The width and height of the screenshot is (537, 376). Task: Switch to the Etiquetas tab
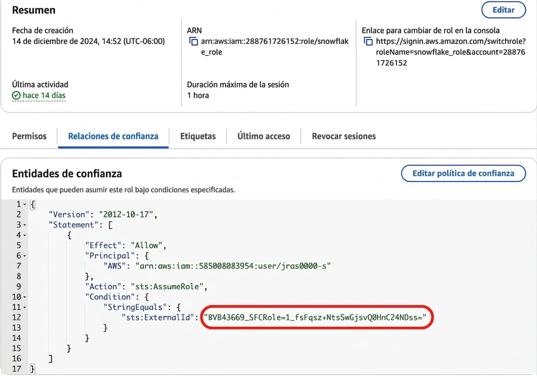[198, 136]
